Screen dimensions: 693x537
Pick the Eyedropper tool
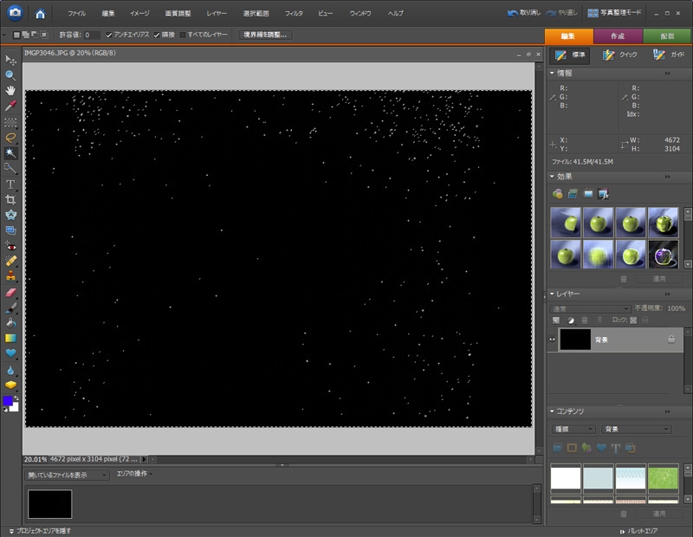click(x=10, y=106)
